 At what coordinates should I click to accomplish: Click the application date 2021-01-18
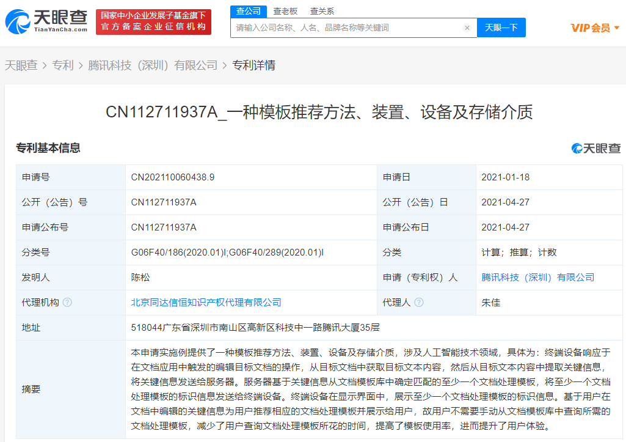(x=506, y=177)
